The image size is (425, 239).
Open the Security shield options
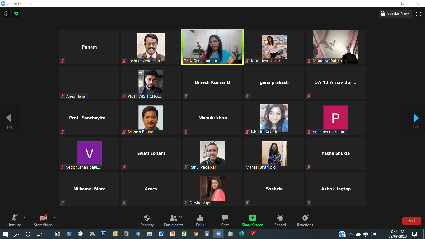coord(147,221)
